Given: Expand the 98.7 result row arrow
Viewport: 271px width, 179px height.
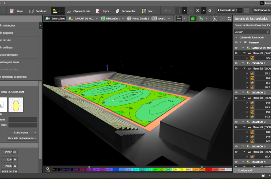Looking at the screenshot, I should (x=247, y=87).
